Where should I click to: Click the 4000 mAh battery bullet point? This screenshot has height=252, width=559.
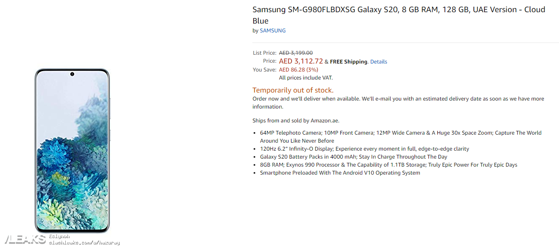point(353,157)
